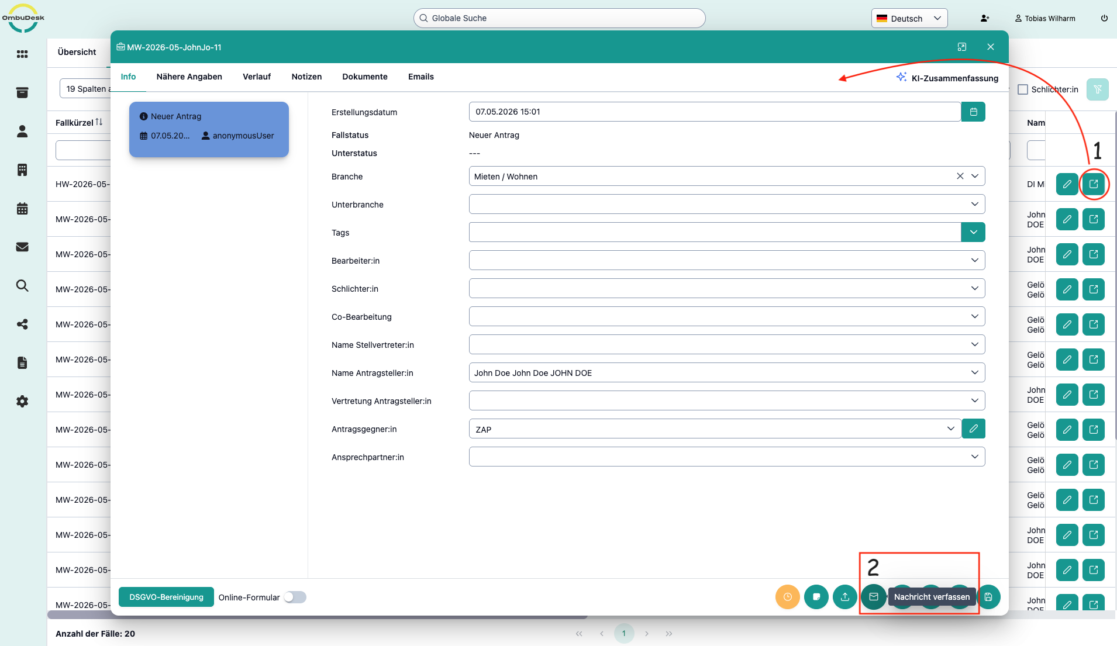This screenshot has height=646, width=1117.
Task: Expand the Name Antragsteller:in dropdown
Action: click(x=974, y=372)
